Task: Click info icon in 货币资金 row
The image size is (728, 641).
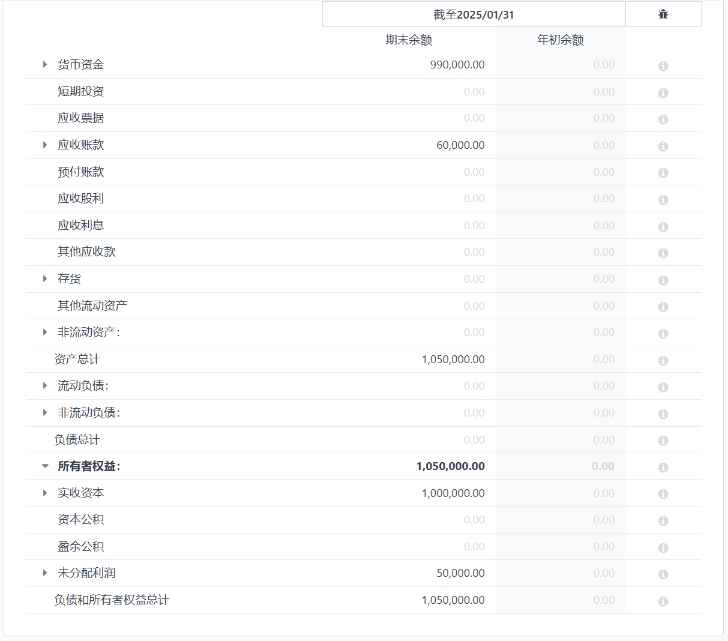Action: click(663, 66)
